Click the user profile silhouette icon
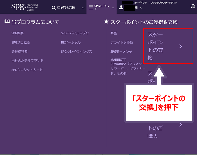Viewport: 197px width, 155px height. (x=121, y=7)
